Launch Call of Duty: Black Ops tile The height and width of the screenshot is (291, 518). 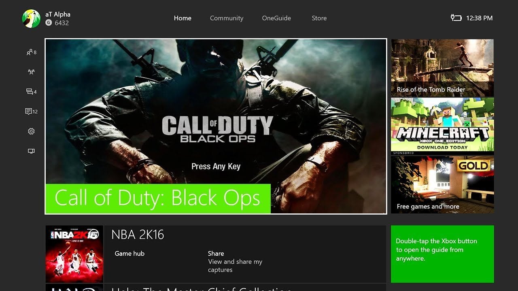216,126
